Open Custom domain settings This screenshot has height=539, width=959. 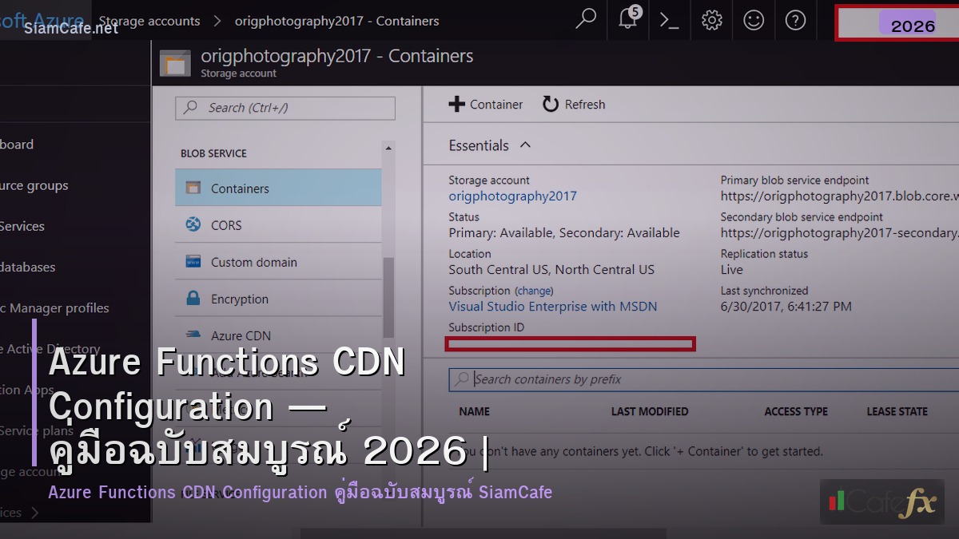[x=256, y=261]
